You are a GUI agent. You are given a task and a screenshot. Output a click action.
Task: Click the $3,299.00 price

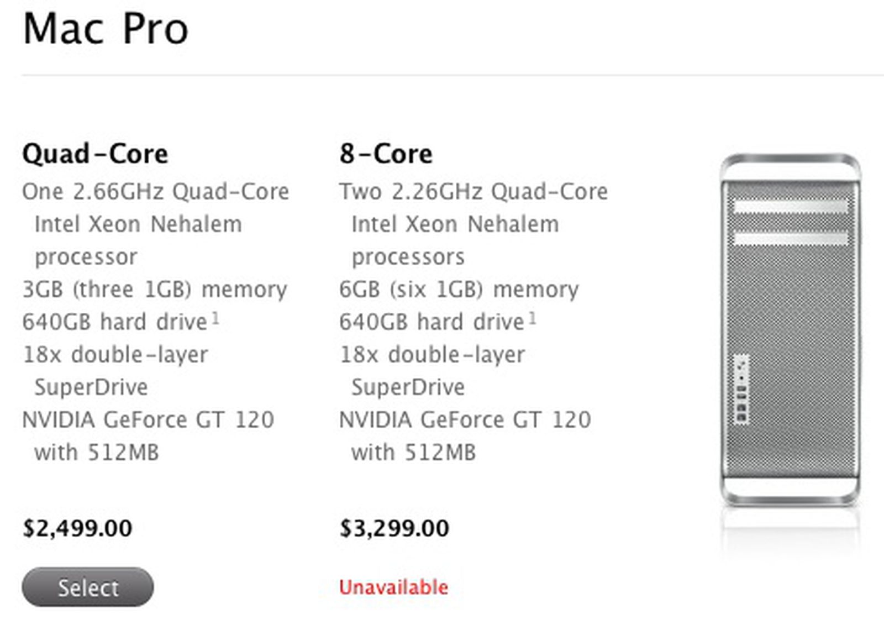click(394, 528)
